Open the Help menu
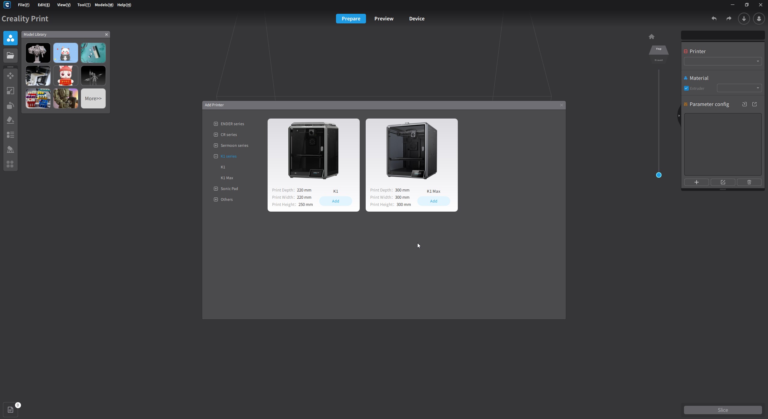 [x=124, y=5]
